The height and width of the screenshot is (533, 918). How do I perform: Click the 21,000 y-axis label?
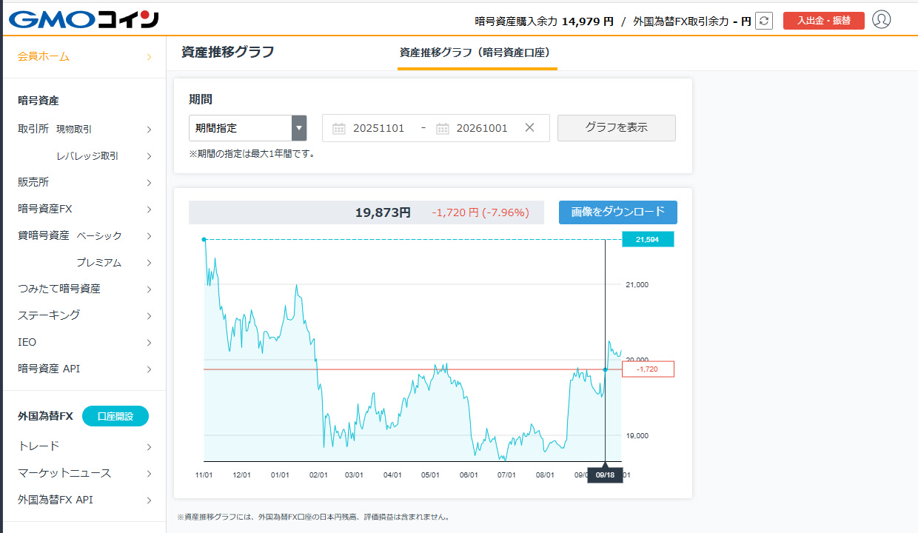tap(637, 285)
